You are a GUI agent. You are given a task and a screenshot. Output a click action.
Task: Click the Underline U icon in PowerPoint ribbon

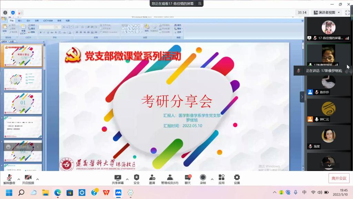[x=48, y=32]
